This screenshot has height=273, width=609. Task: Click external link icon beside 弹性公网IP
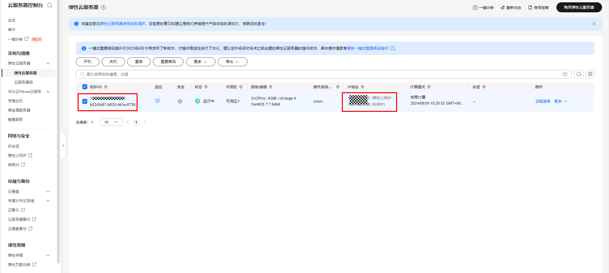pos(30,155)
